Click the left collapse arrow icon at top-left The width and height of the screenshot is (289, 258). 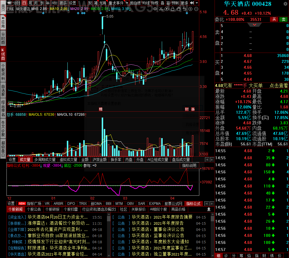(9, 3)
